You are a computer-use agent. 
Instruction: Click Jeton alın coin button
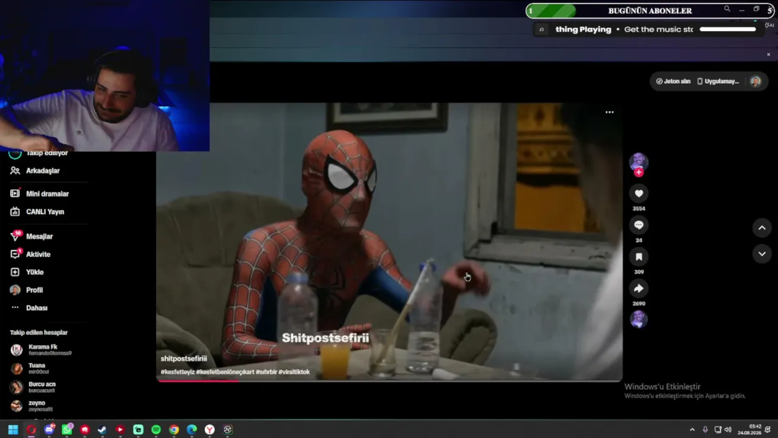point(673,82)
